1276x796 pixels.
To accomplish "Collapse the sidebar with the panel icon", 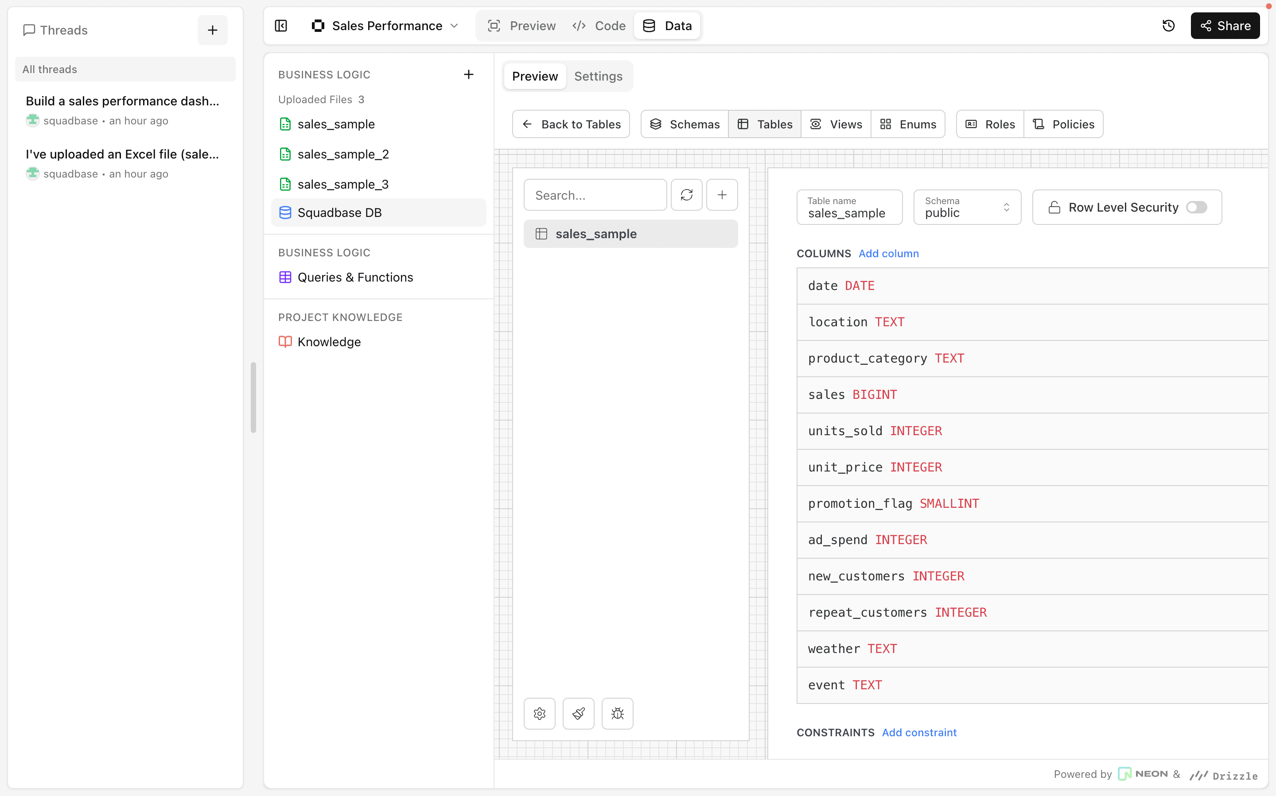I will (280, 25).
